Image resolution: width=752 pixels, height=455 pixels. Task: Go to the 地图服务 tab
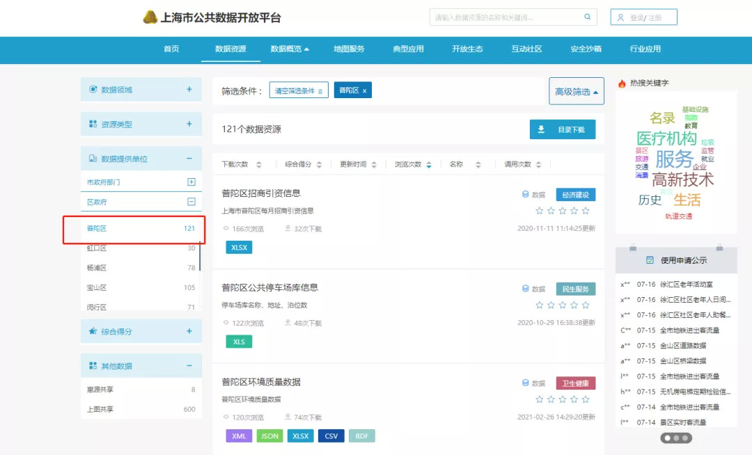349,49
